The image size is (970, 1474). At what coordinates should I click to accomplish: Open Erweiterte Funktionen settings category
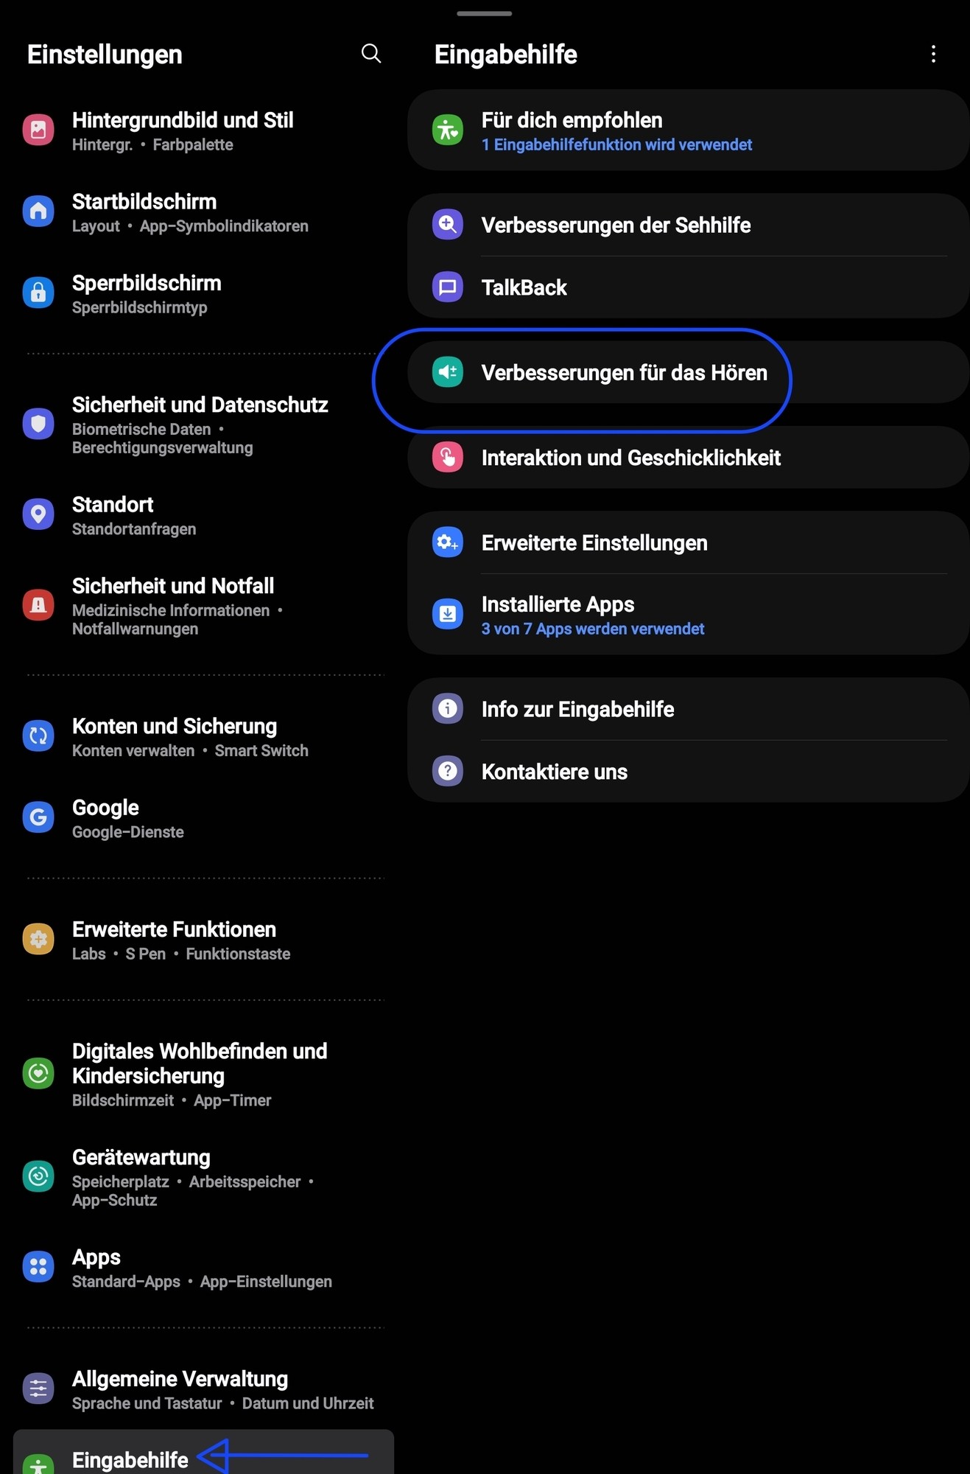tap(174, 940)
